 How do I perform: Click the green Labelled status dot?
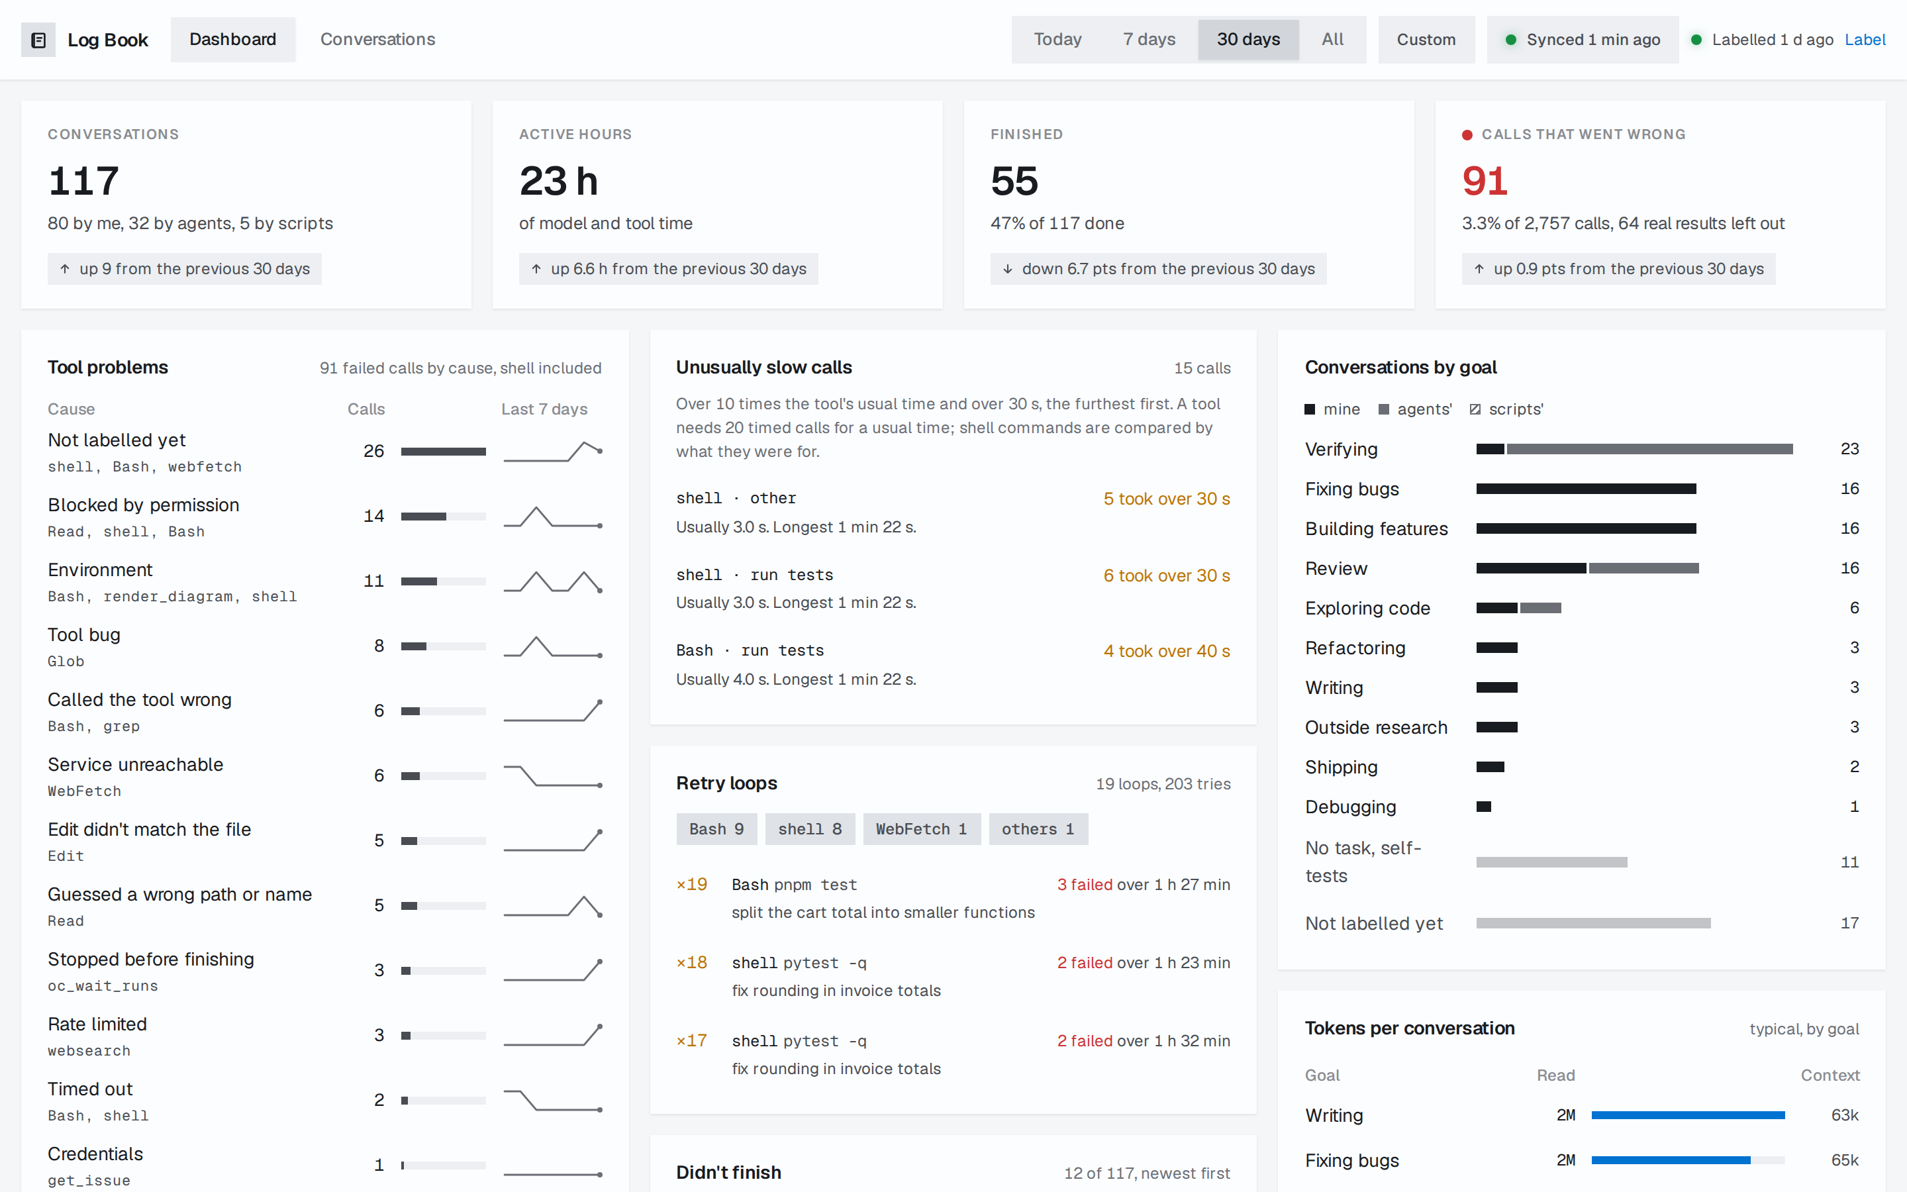(x=1696, y=40)
